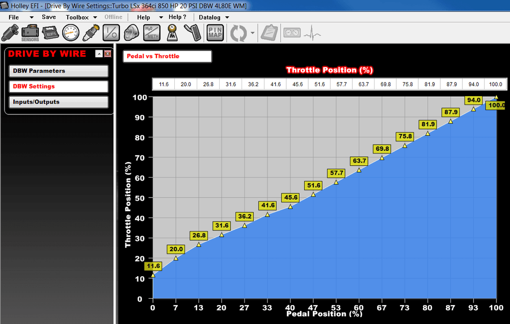Screen dimensions: 510x324
Task: Expand the Toolbox dropdown arrow
Action: tap(95, 17)
